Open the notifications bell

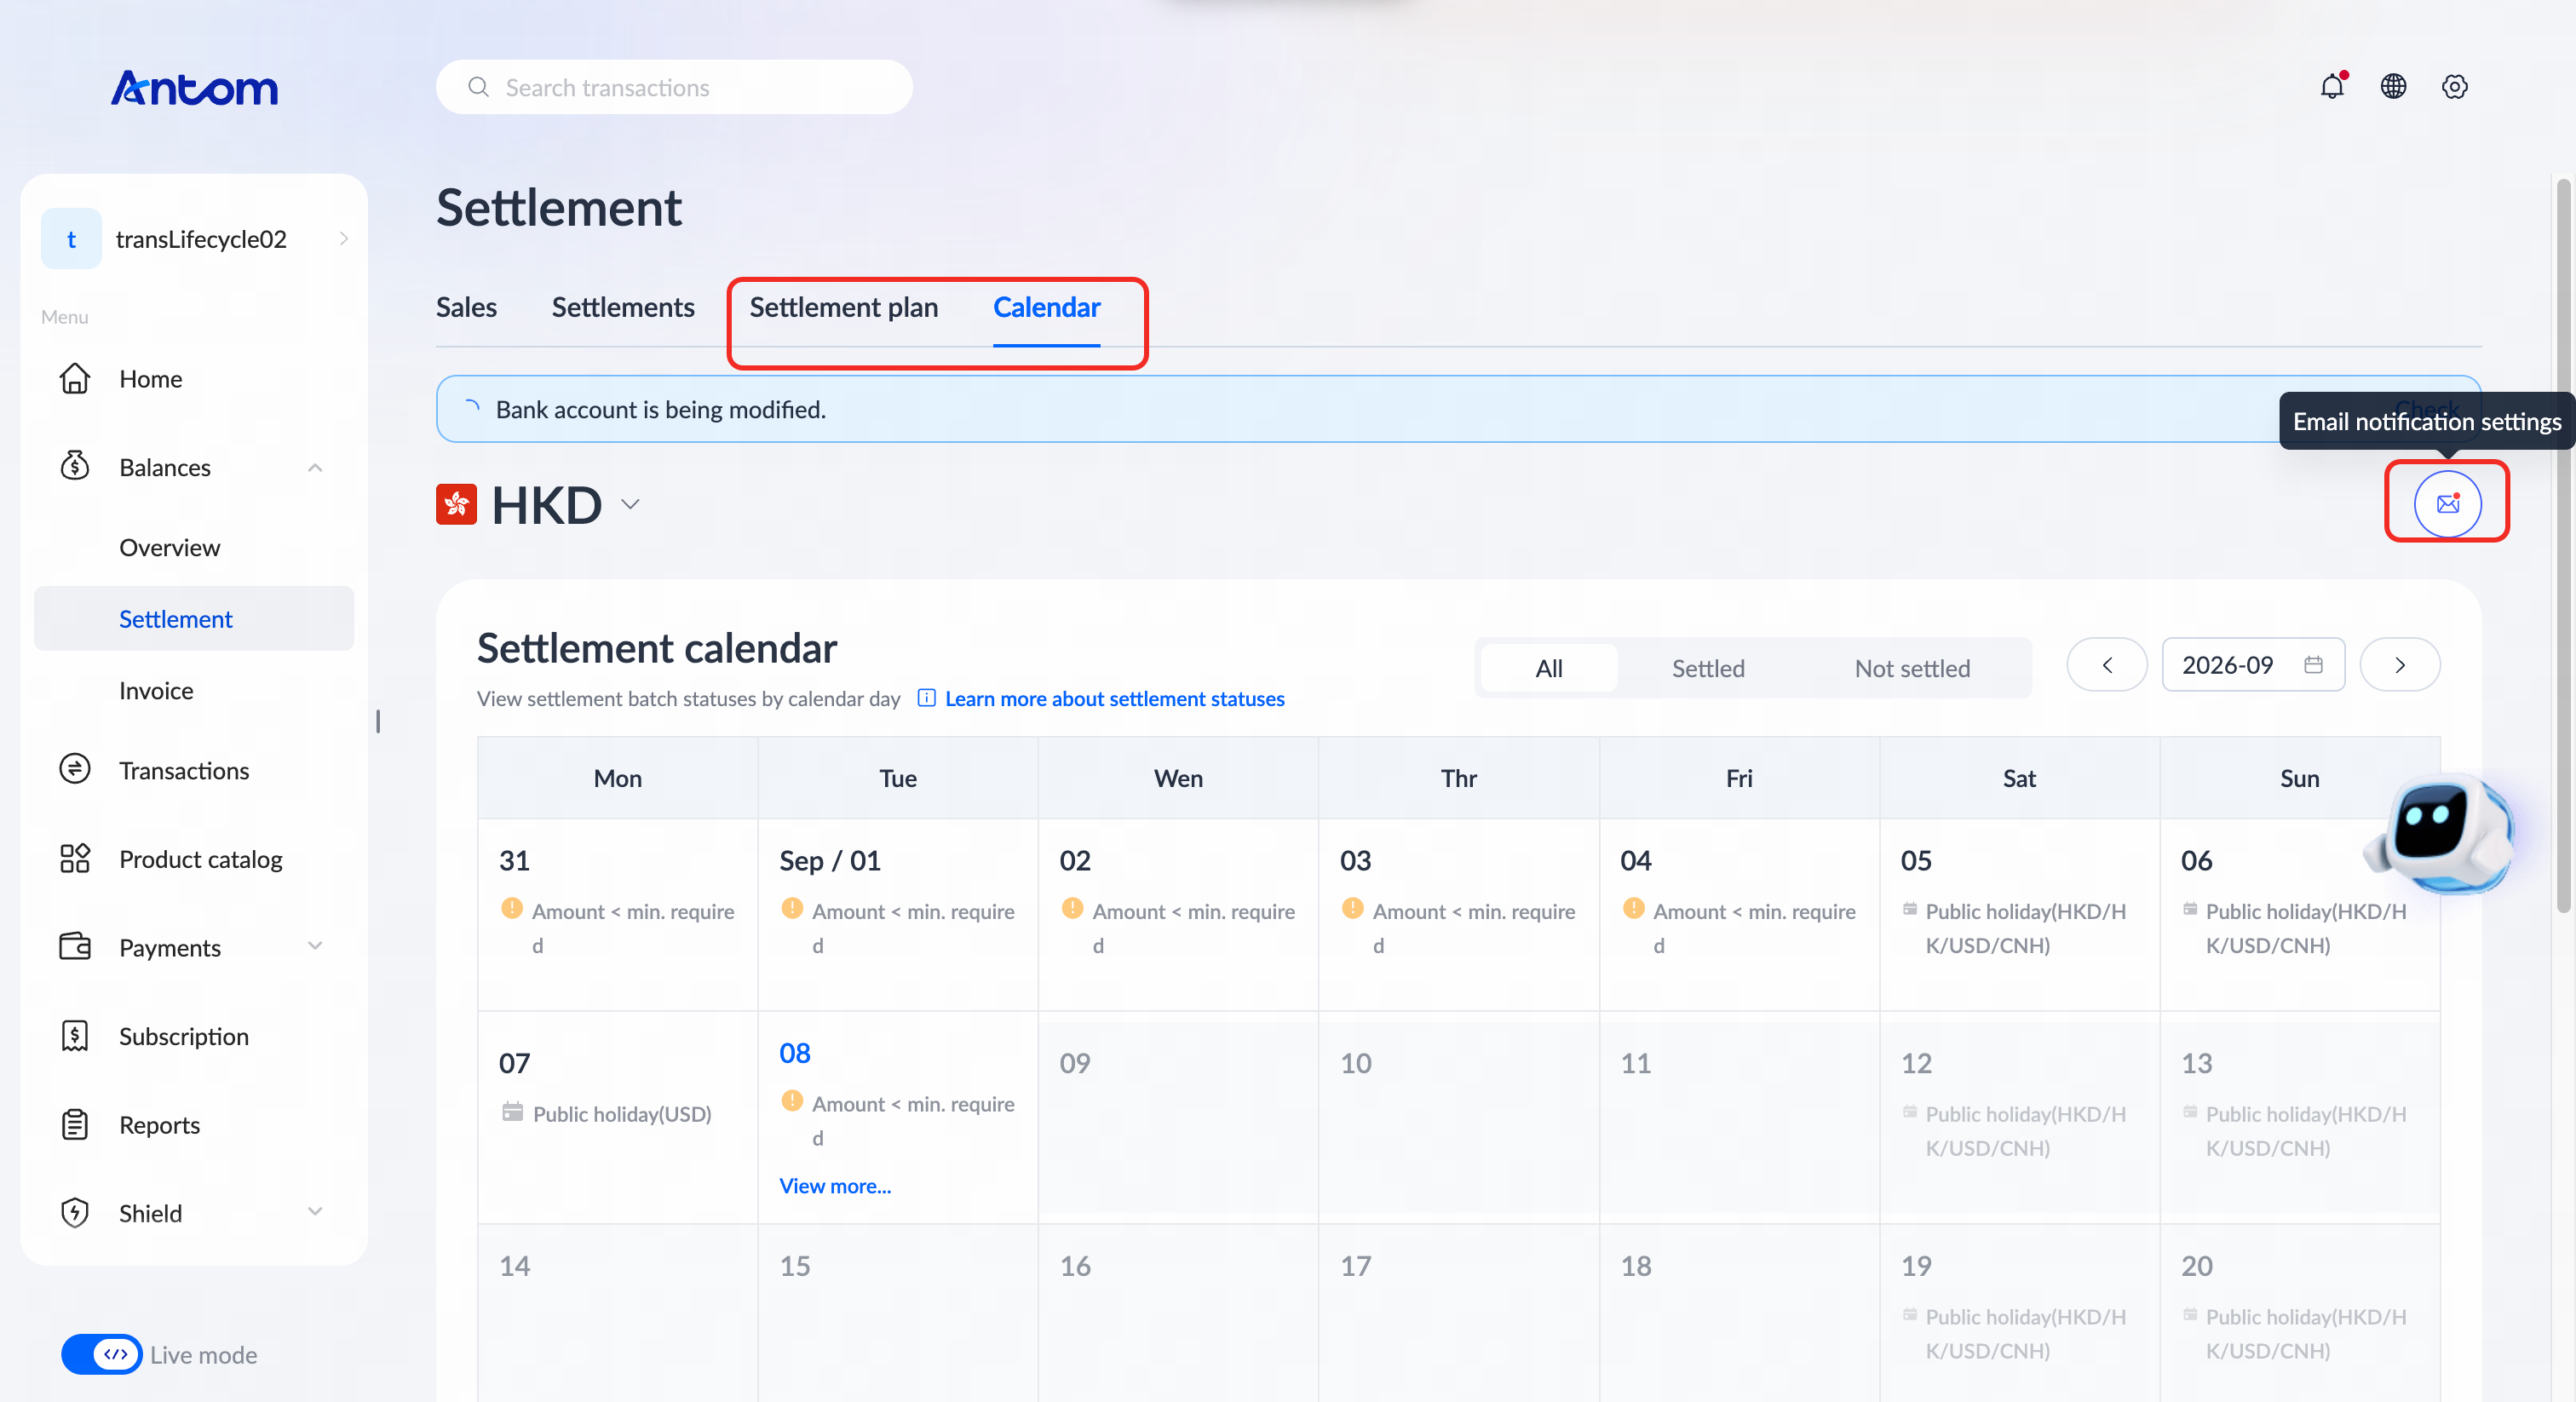click(x=2332, y=87)
